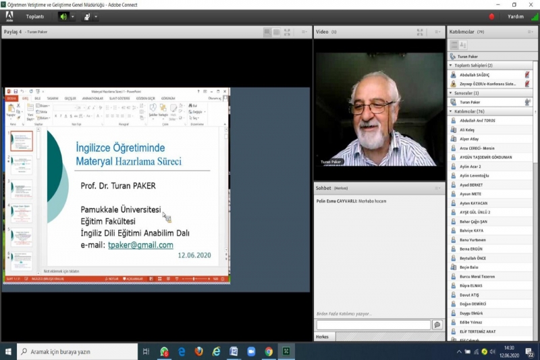
Task: Open the Yardım menu
Action: (x=516, y=16)
